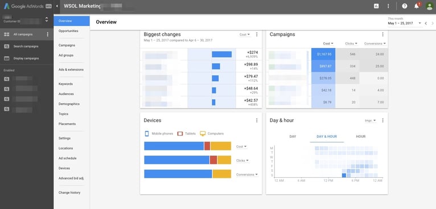Open the top bar three-dot menu

(388, 6)
